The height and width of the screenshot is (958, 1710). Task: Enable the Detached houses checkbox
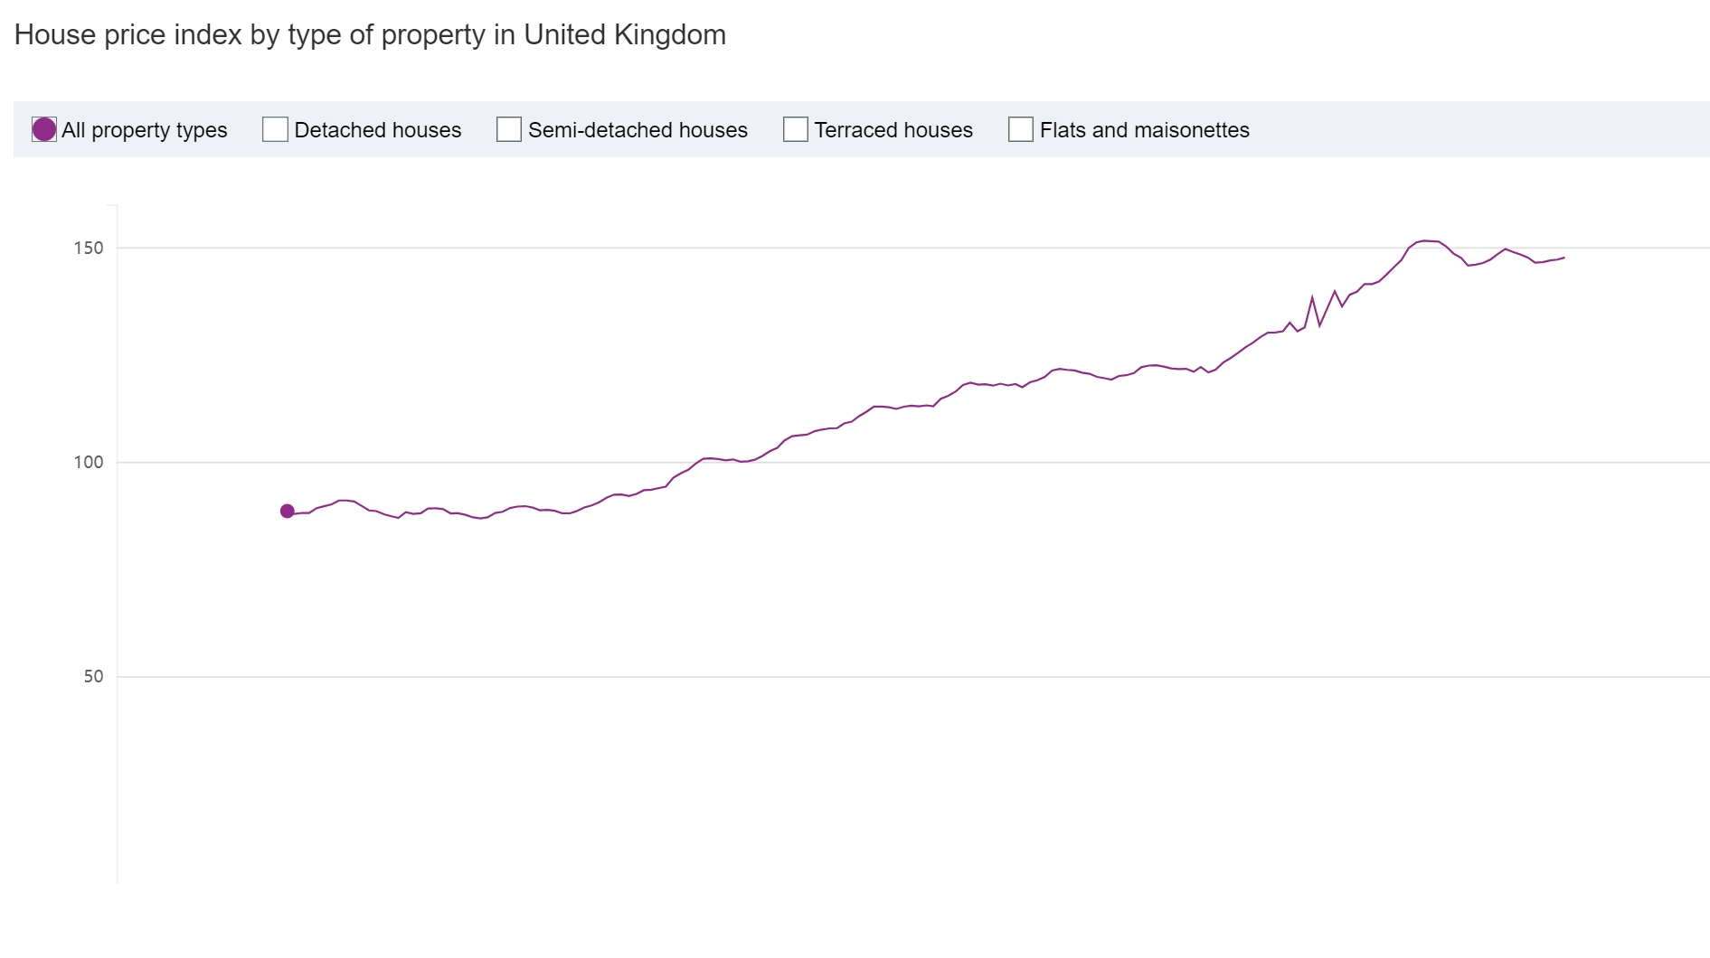pos(275,129)
